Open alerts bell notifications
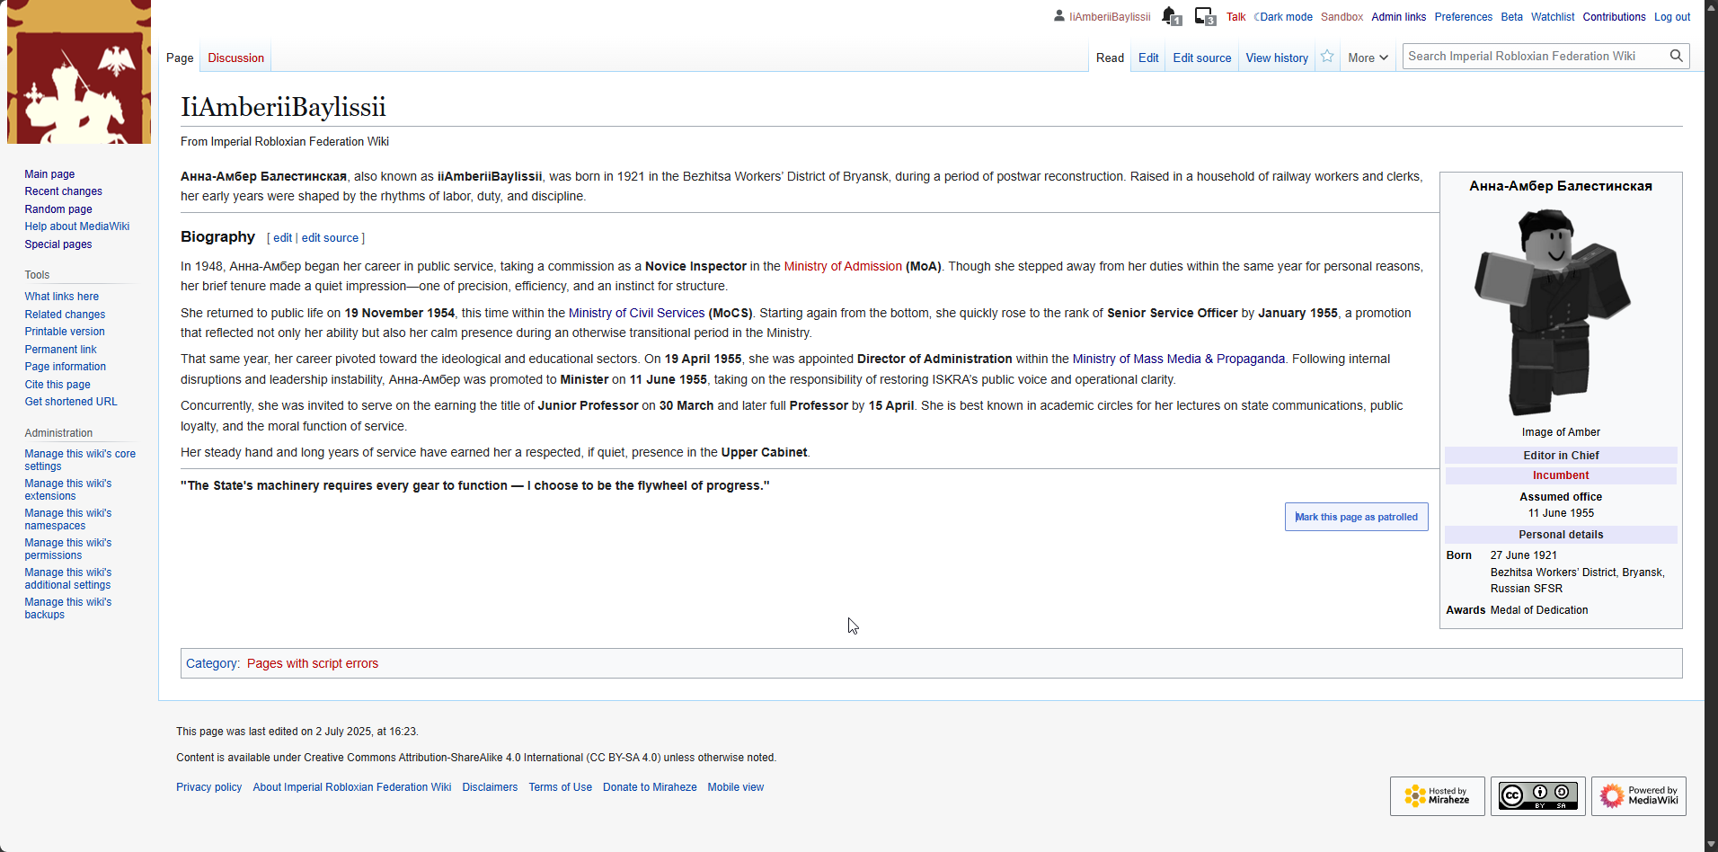The image size is (1718, 852). (x=1170, y=16)
